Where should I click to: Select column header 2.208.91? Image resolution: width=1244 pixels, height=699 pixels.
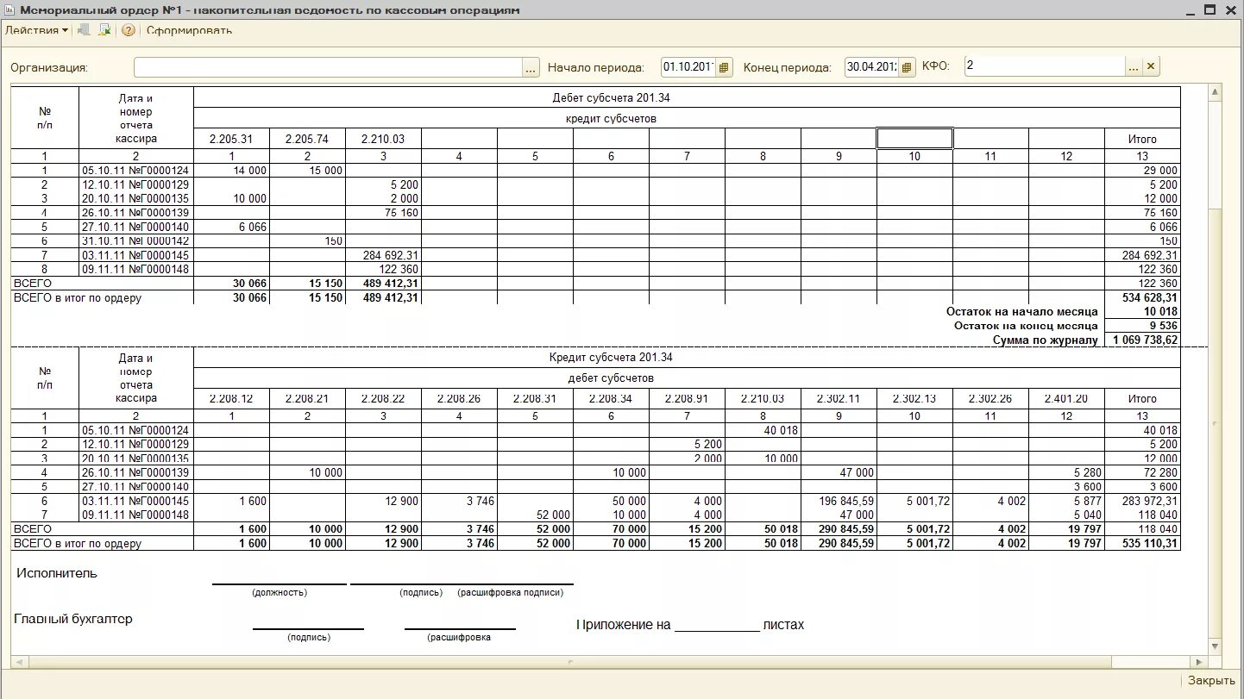tap(687, 398)
